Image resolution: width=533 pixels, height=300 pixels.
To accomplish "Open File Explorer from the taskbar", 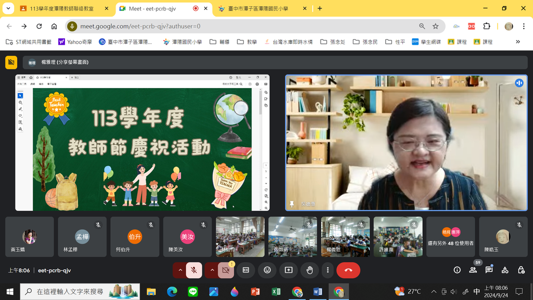I will point(151,292).
